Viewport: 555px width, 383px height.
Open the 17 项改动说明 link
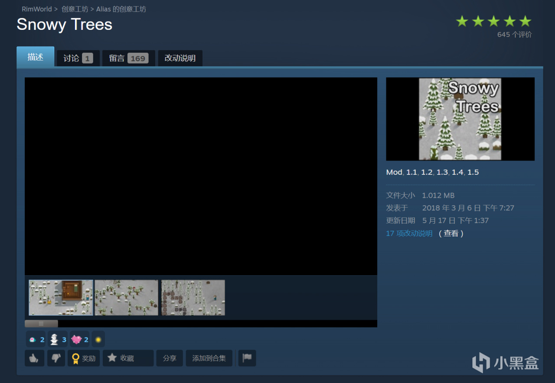click(x=409, y=233)
